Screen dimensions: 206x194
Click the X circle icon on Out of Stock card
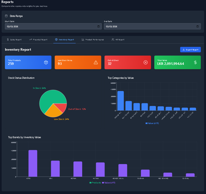click(146, 62)
